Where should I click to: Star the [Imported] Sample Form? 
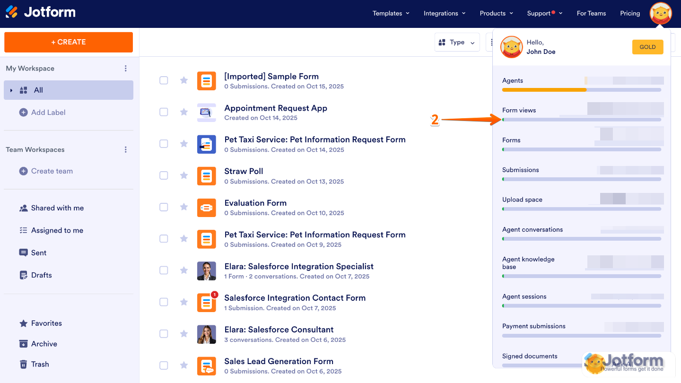(x=184, y=80)
